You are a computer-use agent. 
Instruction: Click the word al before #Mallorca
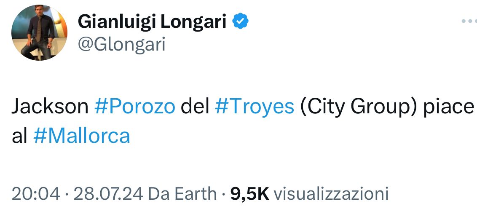(19, 136)
